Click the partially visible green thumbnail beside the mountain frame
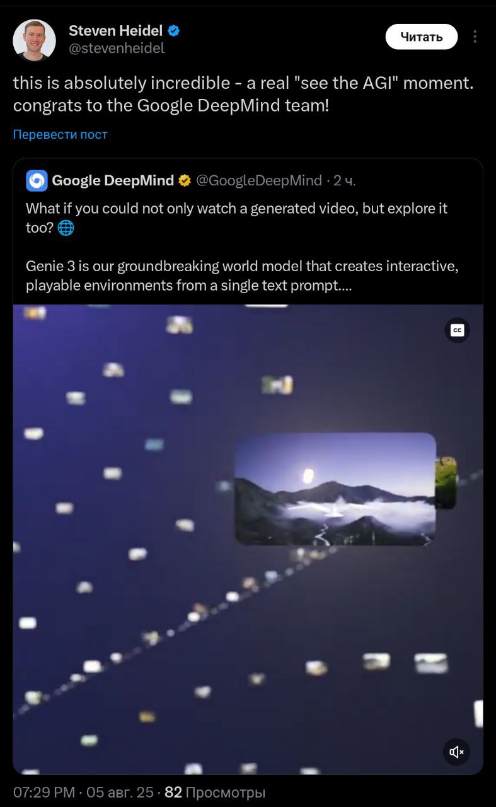Viewport: 496px width, 807px height. (x=446, y=483)
